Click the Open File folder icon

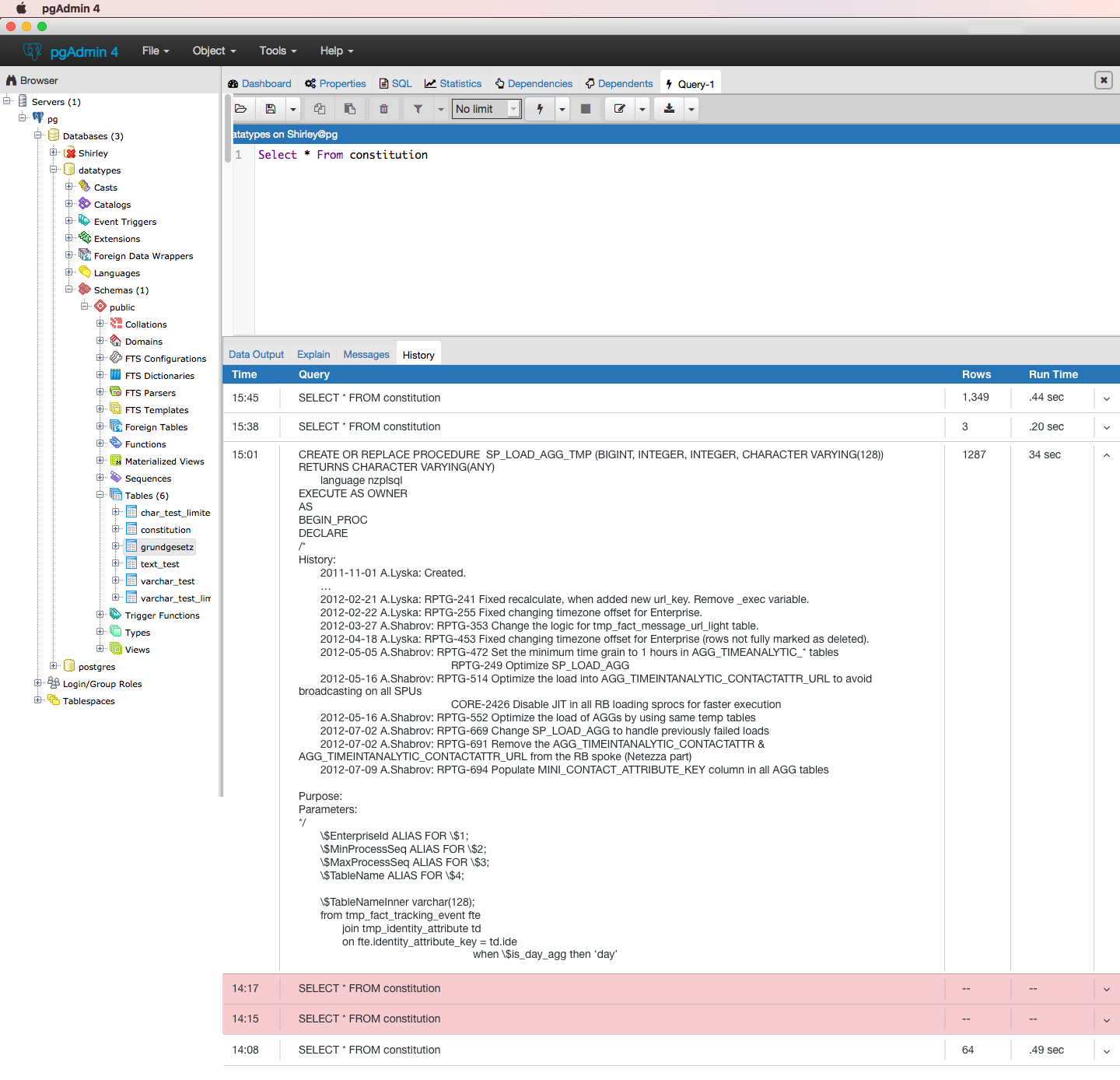(x=241, y=109)
